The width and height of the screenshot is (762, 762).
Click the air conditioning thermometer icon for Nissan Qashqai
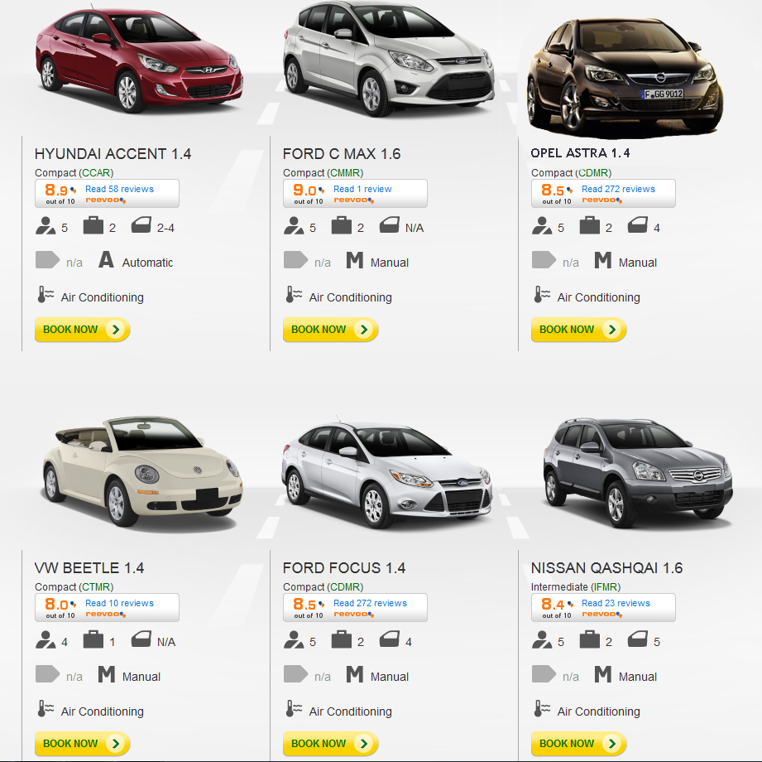[542, 708]
